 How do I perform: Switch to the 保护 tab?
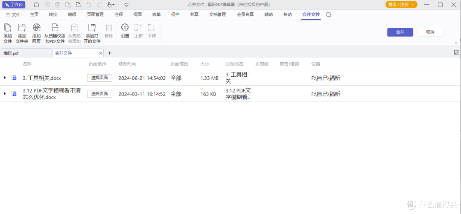click(175, 14)
